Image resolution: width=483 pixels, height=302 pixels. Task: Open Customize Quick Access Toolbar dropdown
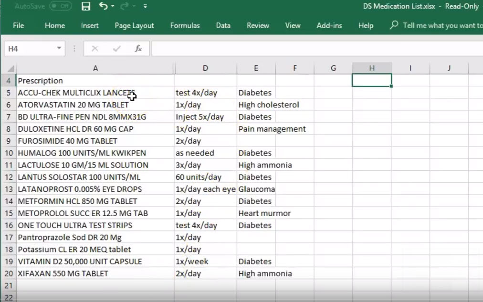(145, 6)
